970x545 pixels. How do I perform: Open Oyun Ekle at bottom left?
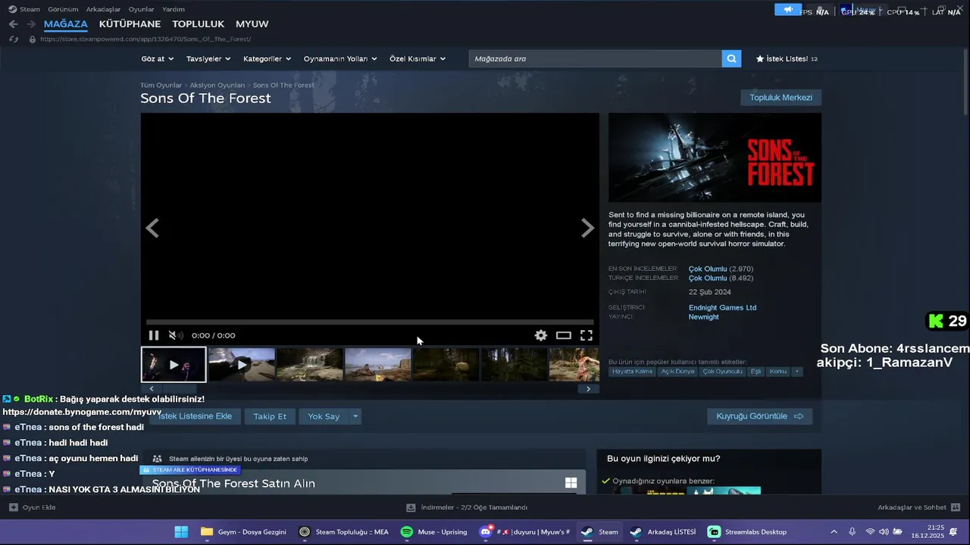pyautogui.click(x=32, y=507)
